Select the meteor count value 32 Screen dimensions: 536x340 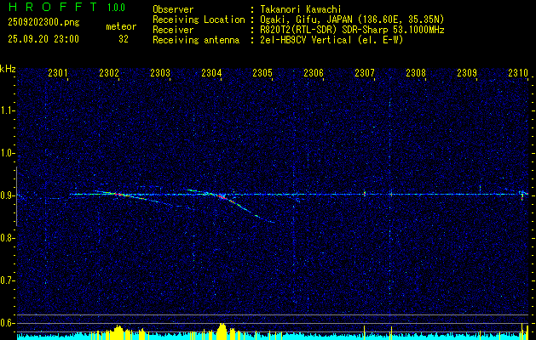click(124, 39)
